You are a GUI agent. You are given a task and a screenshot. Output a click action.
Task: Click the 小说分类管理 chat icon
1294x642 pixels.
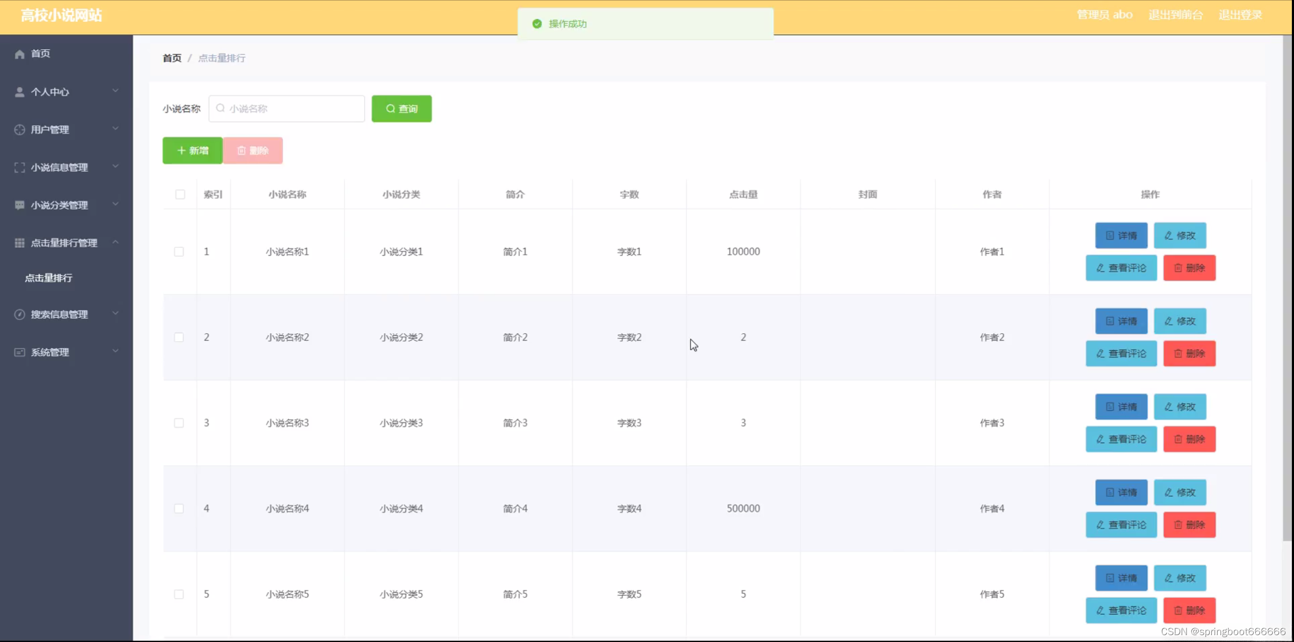point(20,205)
